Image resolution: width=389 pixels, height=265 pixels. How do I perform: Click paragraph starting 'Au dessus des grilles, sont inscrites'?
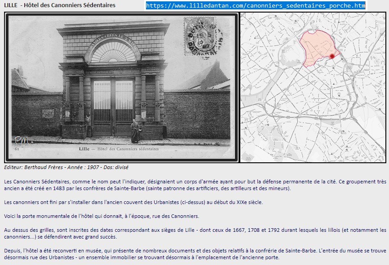(195, 233)
